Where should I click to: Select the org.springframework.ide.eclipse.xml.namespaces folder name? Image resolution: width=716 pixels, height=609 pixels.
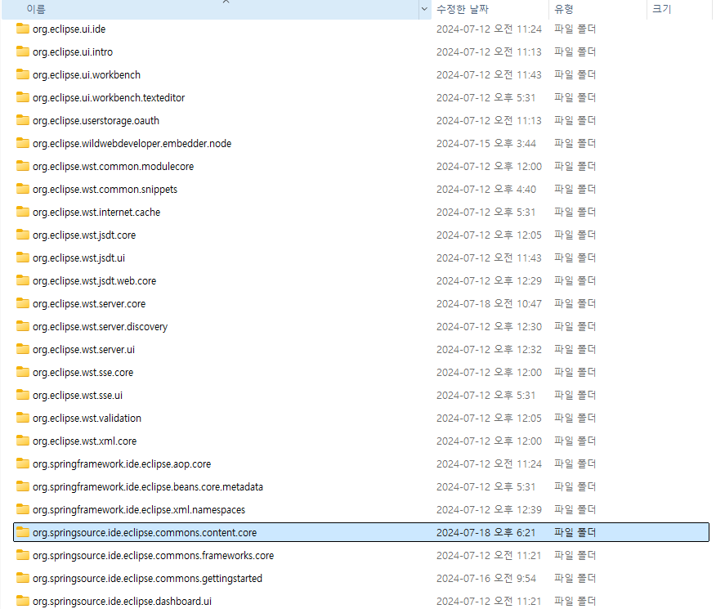point(139,510)
